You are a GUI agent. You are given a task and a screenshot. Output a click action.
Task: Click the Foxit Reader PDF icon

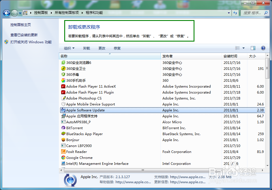pyautogui.click(x=63, y=152)
